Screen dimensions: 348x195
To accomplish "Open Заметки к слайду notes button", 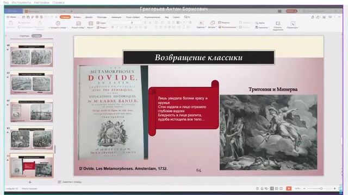I will click(70, 182).
